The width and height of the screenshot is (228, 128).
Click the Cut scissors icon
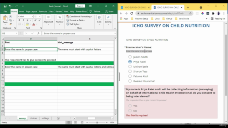10,16
